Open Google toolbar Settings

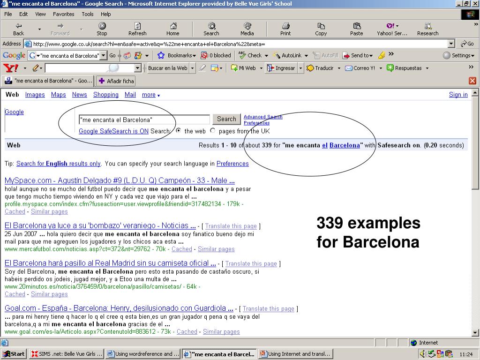click(458, 55)
